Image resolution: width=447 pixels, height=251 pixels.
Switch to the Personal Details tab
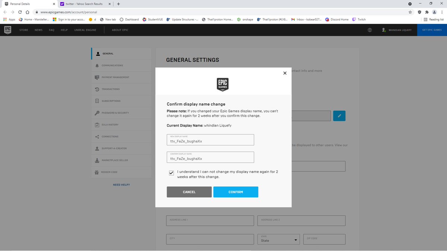29,4
